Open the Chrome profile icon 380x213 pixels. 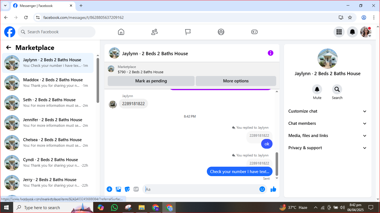click(x=364, y=17)
